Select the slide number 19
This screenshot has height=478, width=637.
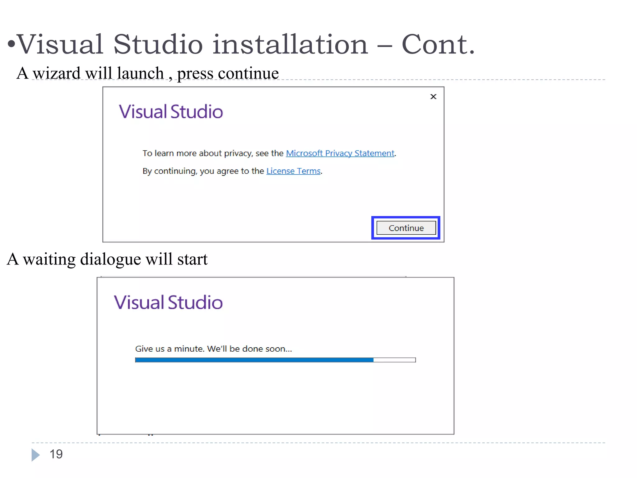click(x=56, y=454)
